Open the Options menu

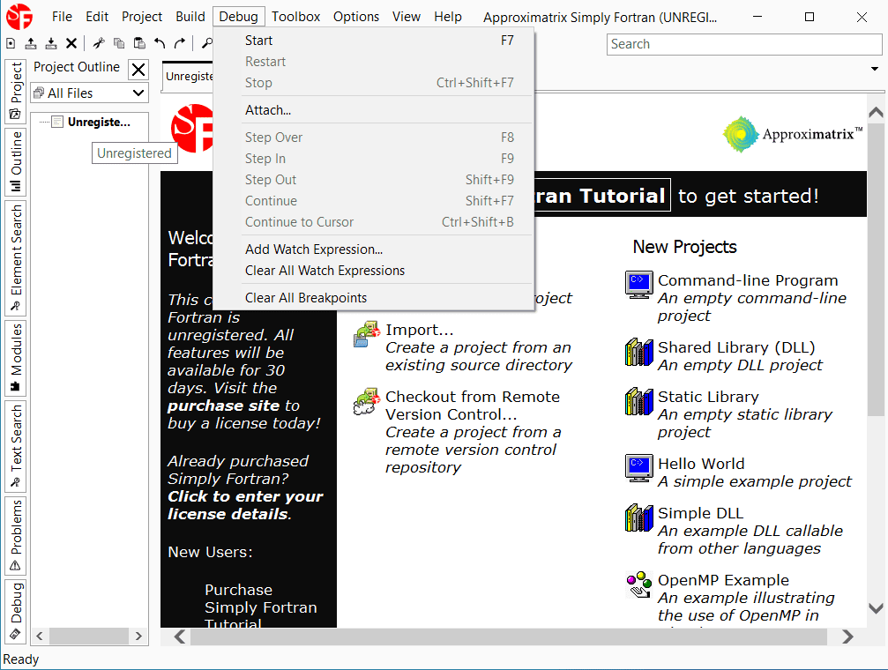pyautogui.click(x=355, y=17)
